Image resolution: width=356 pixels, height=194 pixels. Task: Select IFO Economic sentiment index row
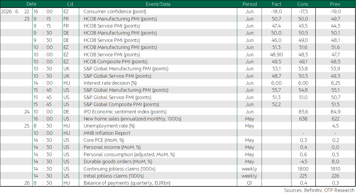pos(178,112)
